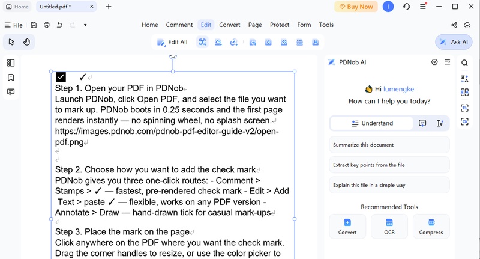Open the OCR recommended tool

point(389,227)
